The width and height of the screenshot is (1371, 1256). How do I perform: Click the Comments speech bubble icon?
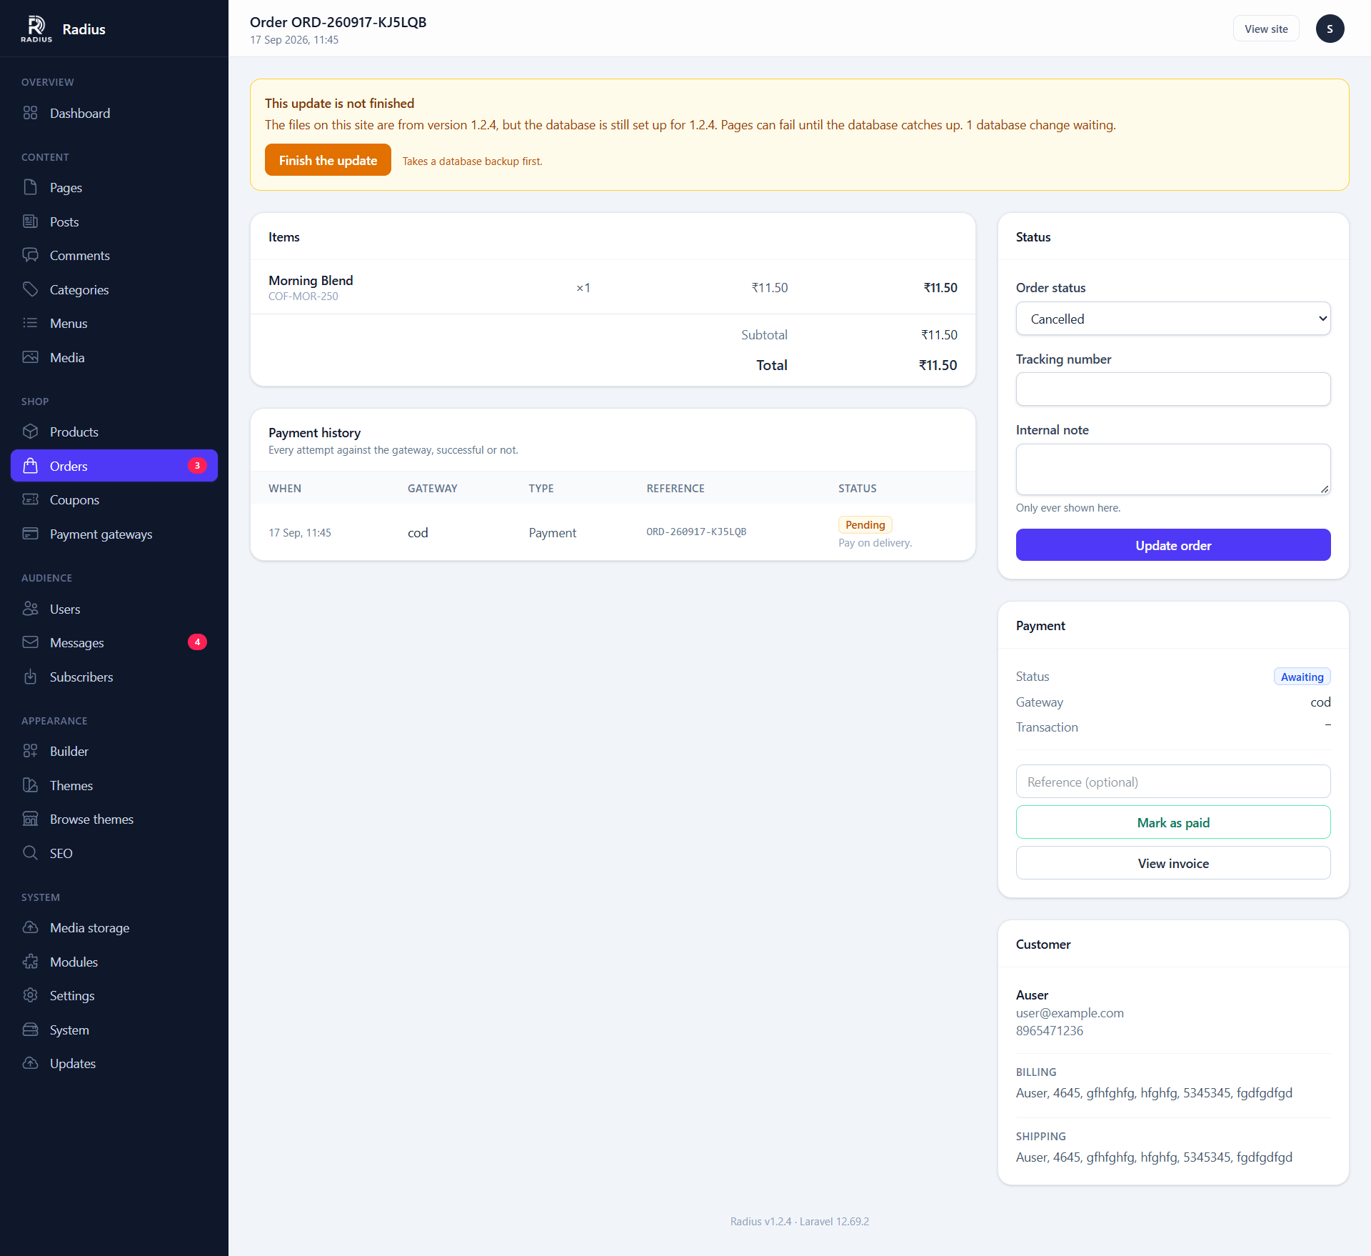30,255
